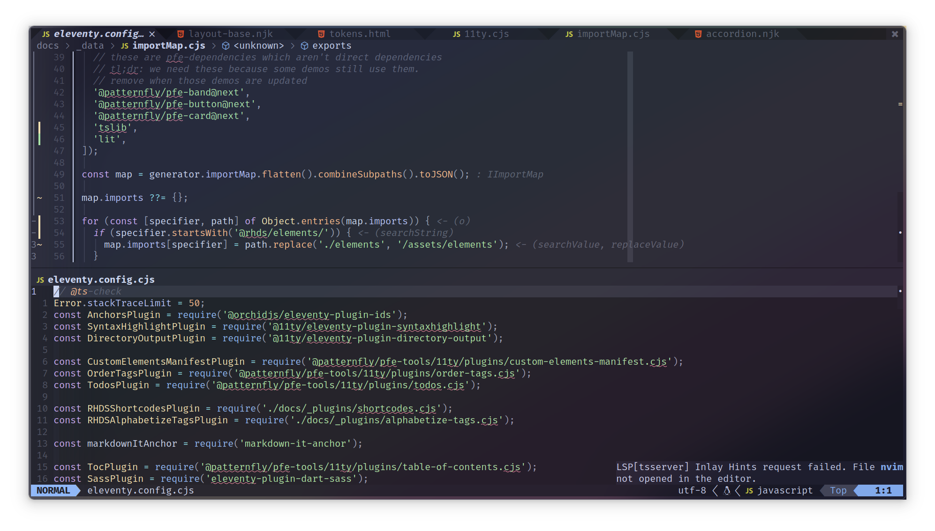935x531 pixels.
Task: Click the chevron after importMap.cjs in the breadcrumb
Action: click(214, 45)
